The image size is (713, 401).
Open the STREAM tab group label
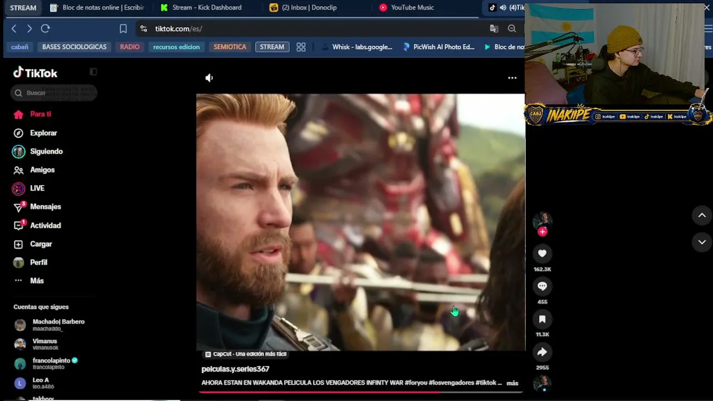click(x=23, y=8)
